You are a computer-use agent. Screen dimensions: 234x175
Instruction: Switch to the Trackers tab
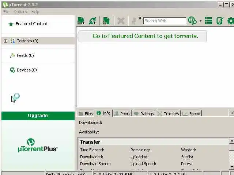coord(168,114)
